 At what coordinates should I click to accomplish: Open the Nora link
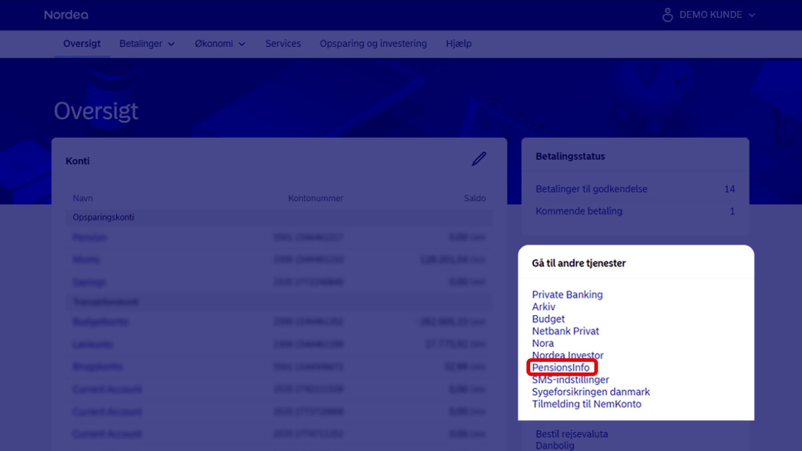tap(543, 343)
